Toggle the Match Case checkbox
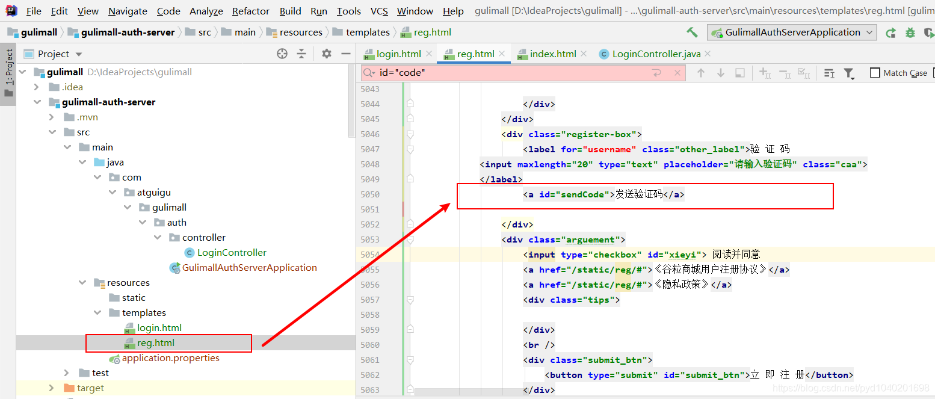 pos(875,73)
